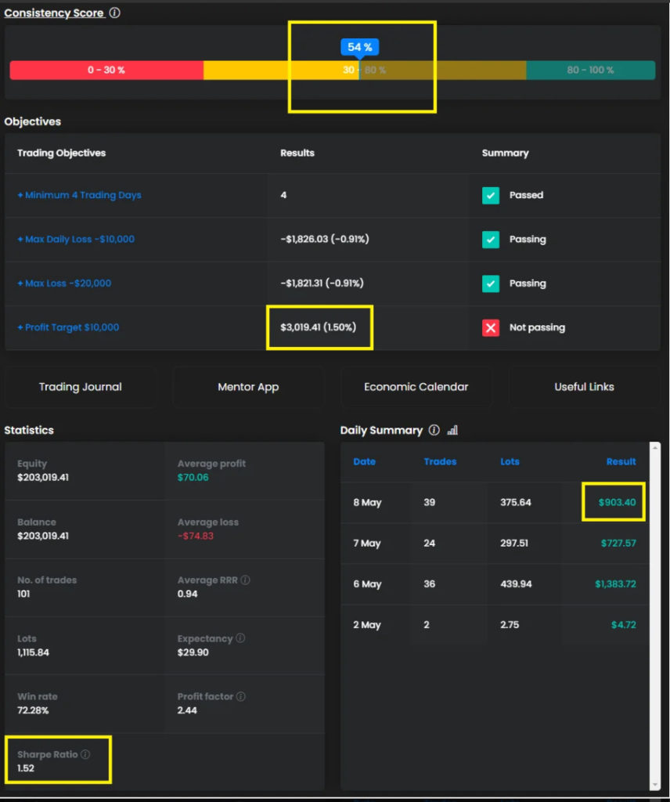
Task: Click the Average RRR info icon
Action: point(246,580)
